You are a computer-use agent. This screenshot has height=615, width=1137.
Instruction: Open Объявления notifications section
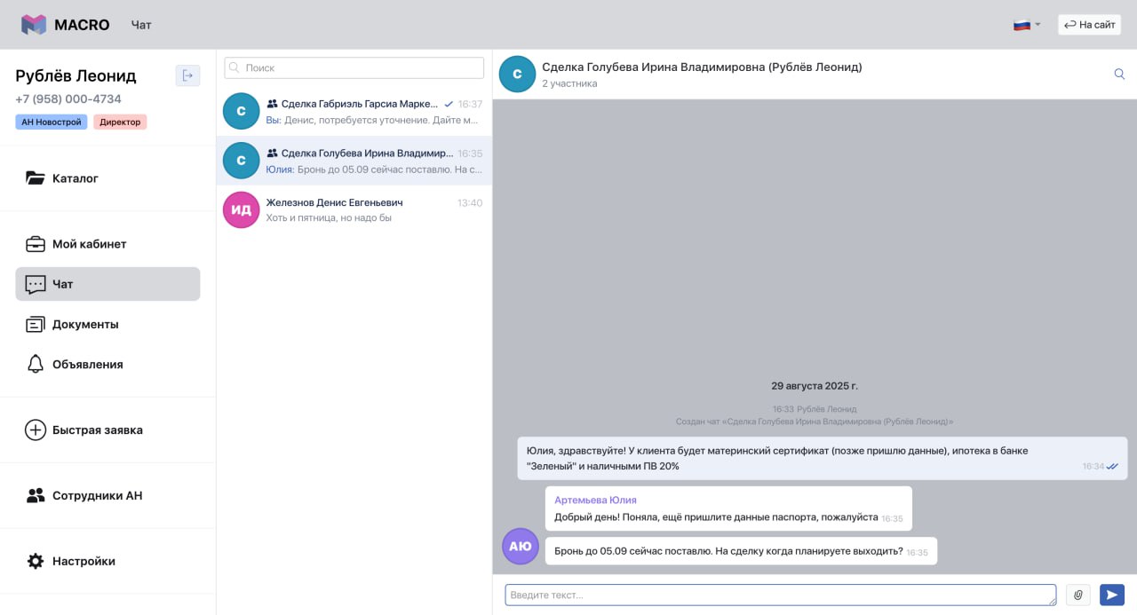coord(87,365)
